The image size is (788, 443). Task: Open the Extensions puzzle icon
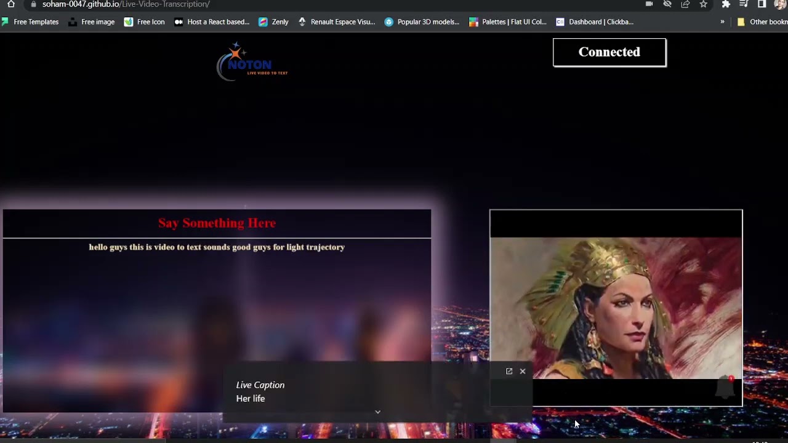pos(726,4)
